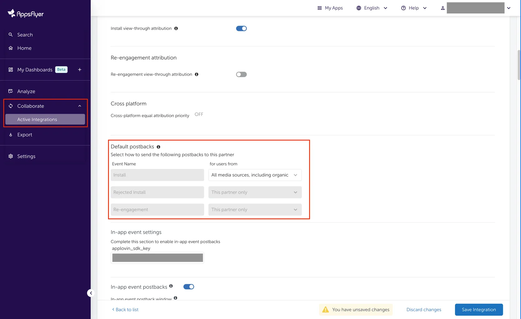Click the AppsFlyer logo
The image size is (521, 319).
pos(25,13)
